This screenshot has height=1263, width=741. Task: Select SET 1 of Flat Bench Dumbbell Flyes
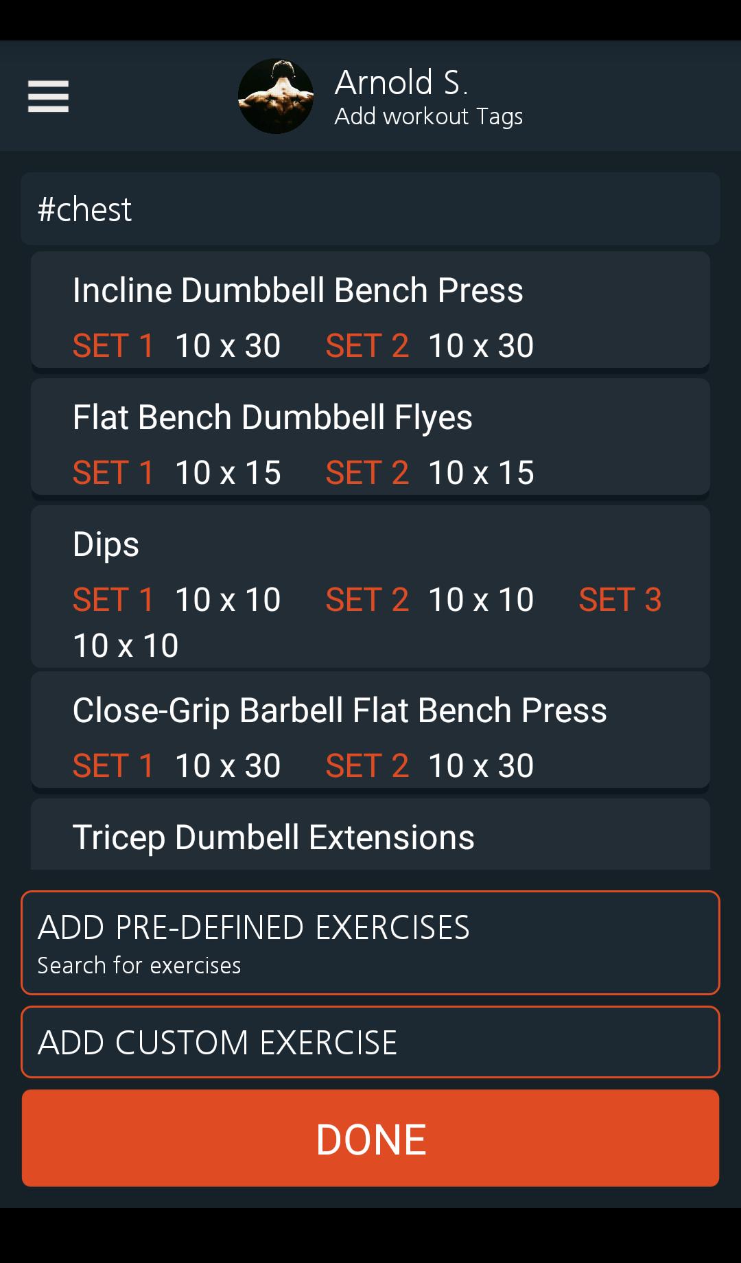tap(113, 472)
